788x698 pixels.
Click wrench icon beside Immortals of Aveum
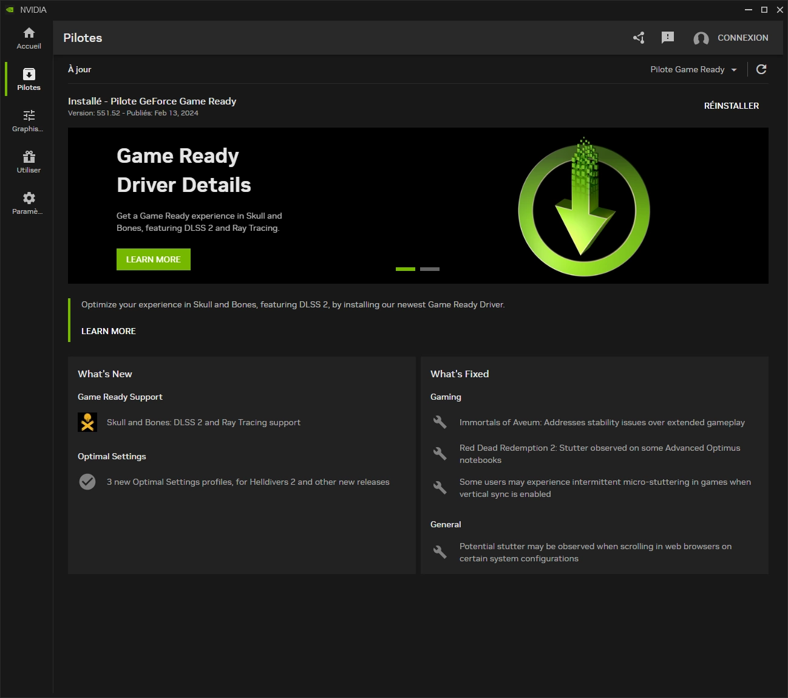440,422
